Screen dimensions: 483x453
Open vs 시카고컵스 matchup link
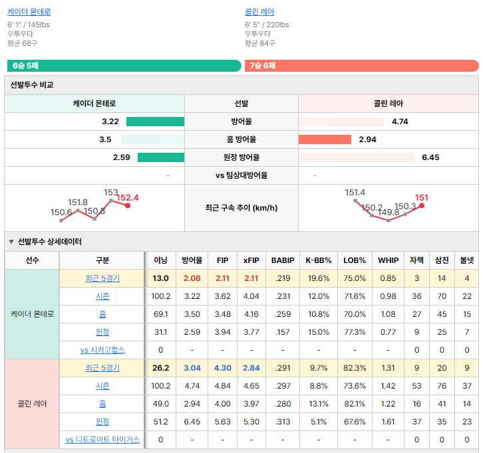coord(102,350)
